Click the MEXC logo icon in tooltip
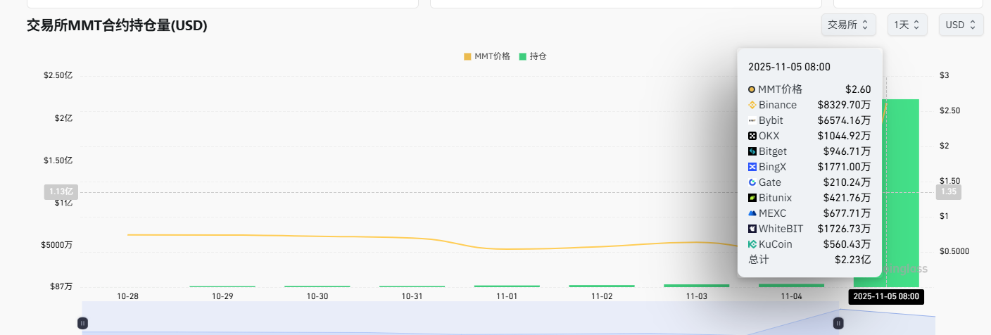This screenshot has width=991, height=335. point(752,213)
